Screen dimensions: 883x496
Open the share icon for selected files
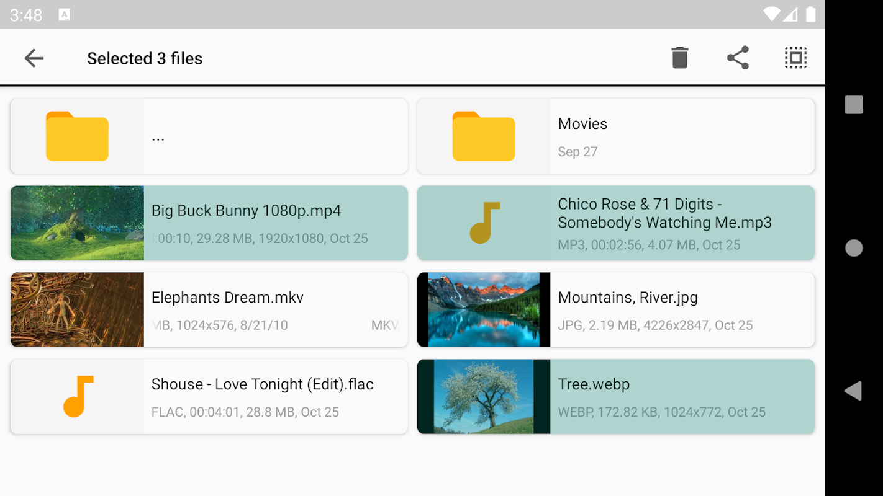(x=738, y=58)
